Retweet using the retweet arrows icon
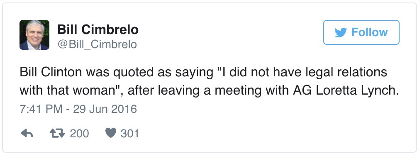 57,133
